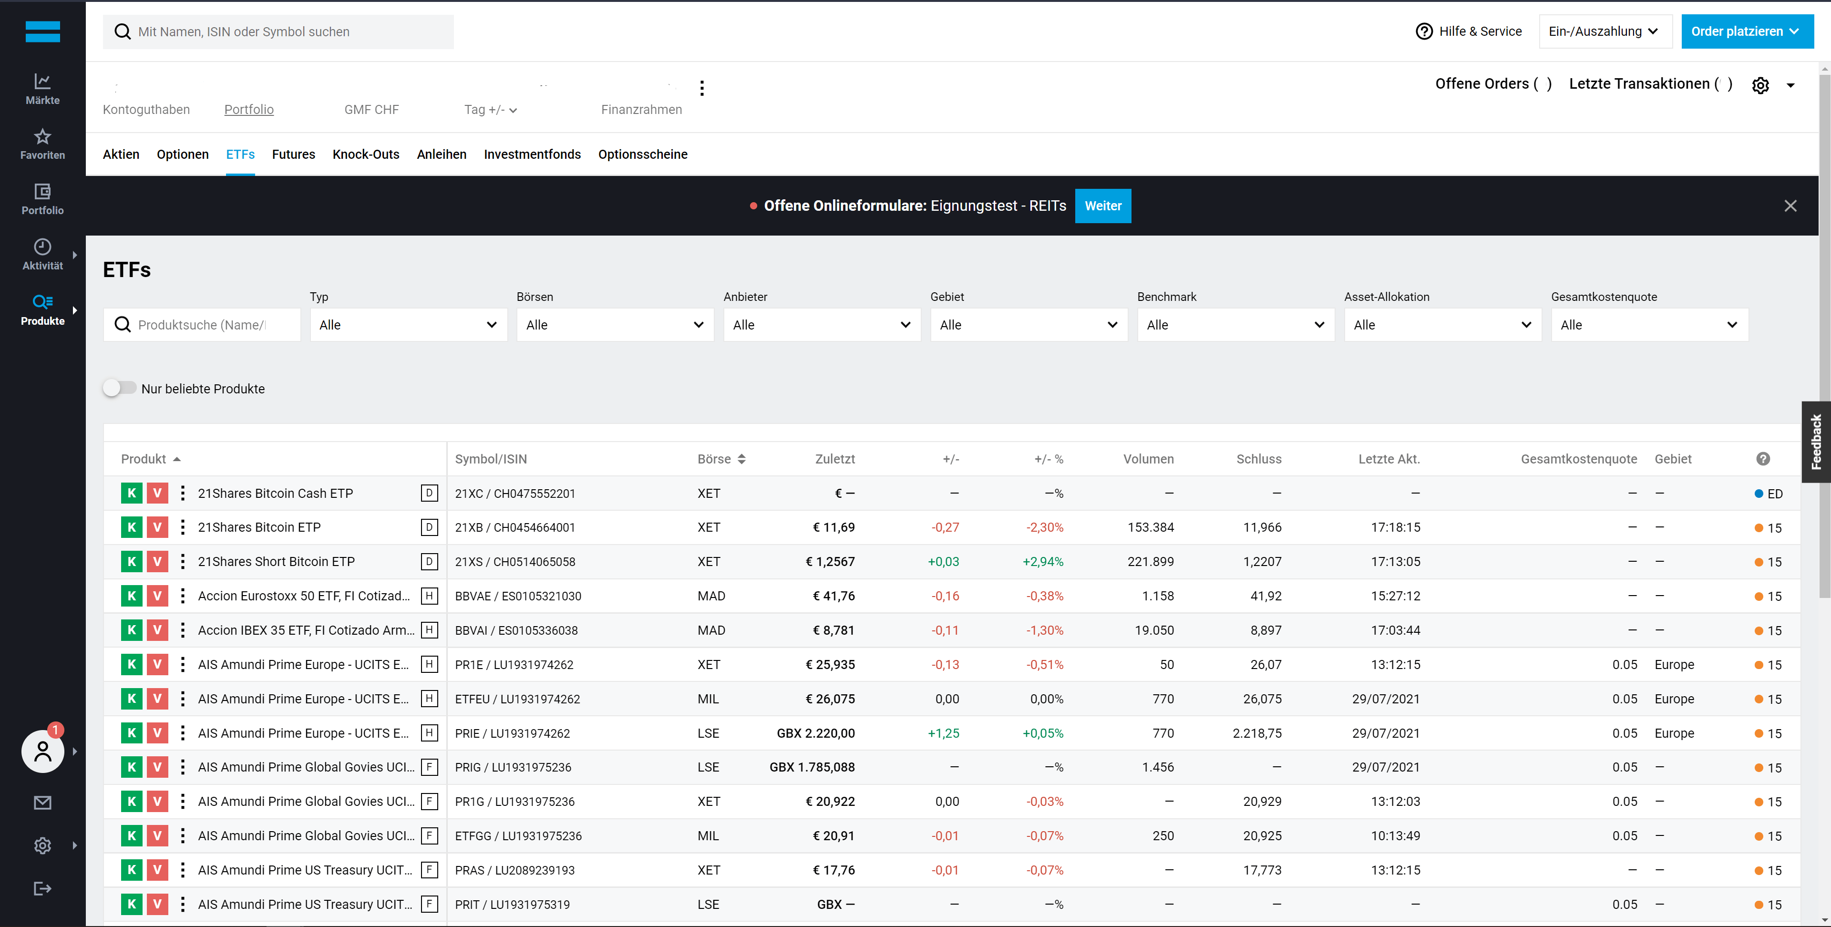The height and width of the screenshot is (927, 1831).
Task: Open Aktivität clock icon in sidebar
Action: pyautogui.click(x=42, y=254)
